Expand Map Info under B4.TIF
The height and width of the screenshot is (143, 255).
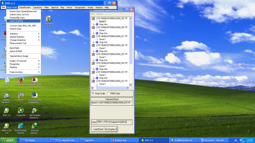coord(94,69)
